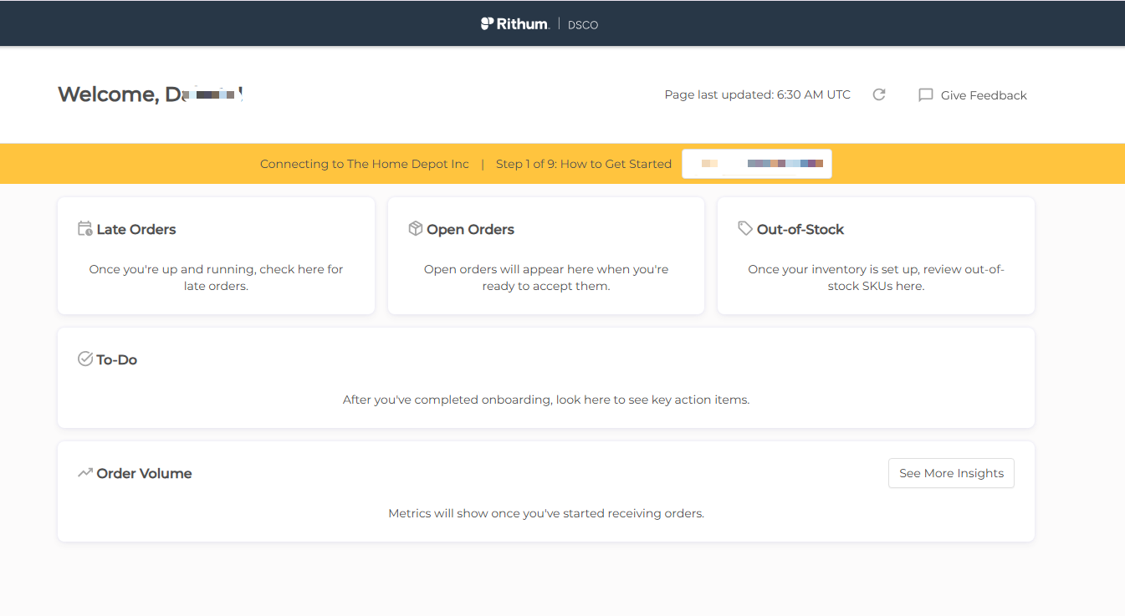Click the To-Do section heading

(x=117, y=359)
